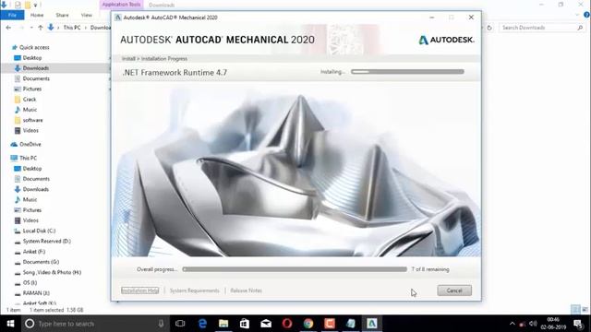
Task: Open the Release Notes link
Action: pos(247,290)
